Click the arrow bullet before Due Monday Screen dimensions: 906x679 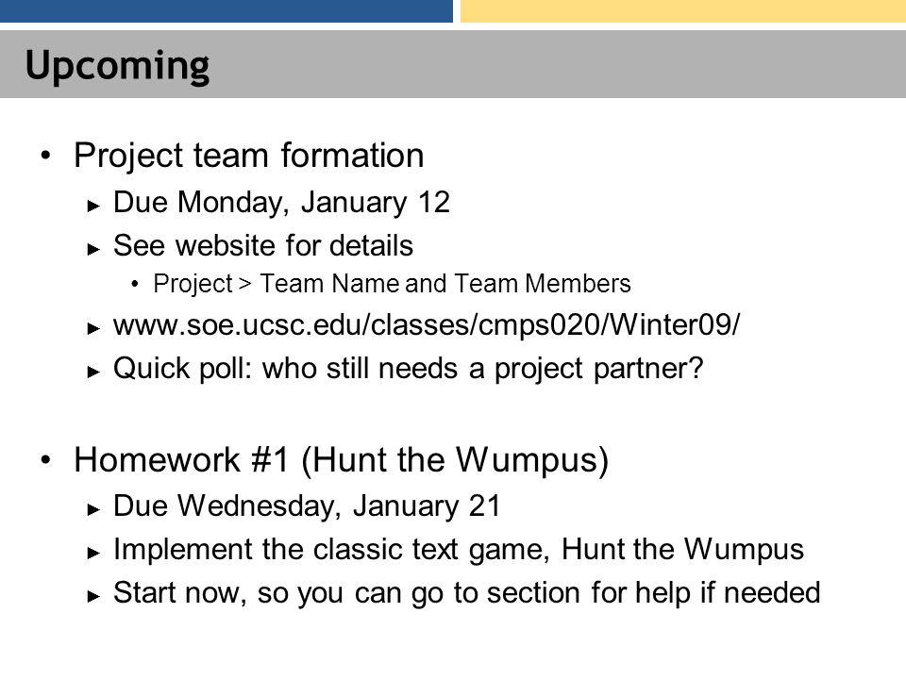click(93, 206)
